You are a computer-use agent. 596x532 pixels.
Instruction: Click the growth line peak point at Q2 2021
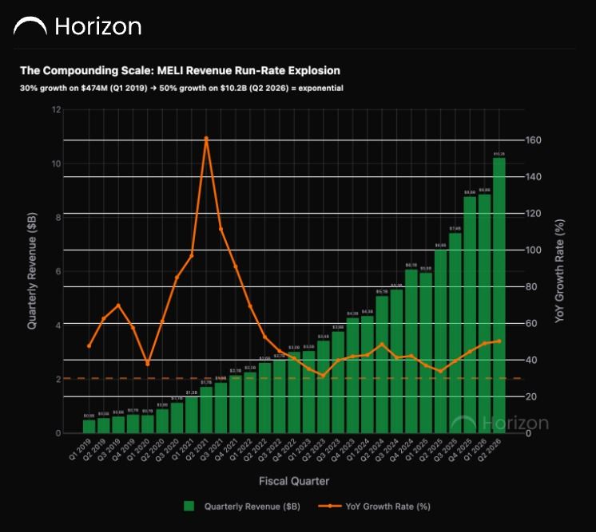(x=206, y=139)
